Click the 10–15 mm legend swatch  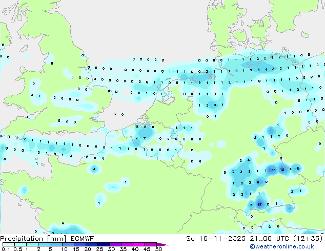[68, 244]
